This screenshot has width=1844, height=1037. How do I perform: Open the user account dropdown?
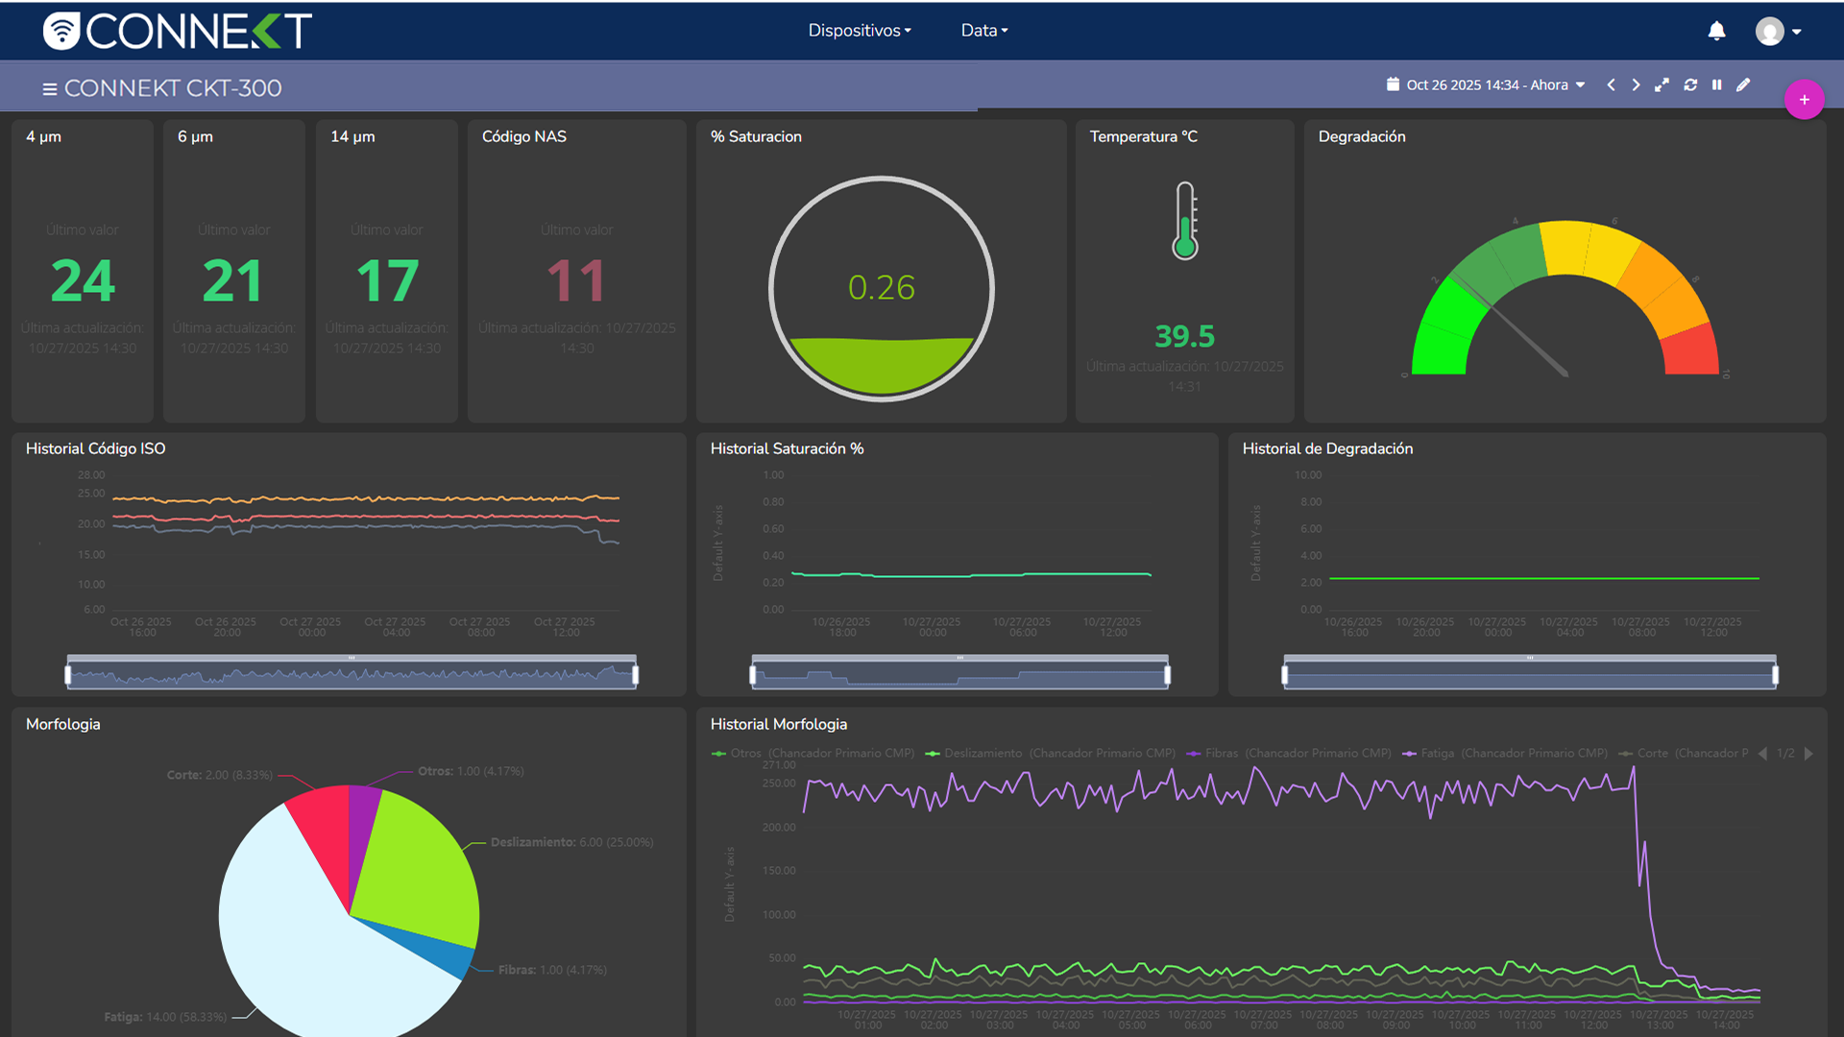click(x=1778, y=32)
